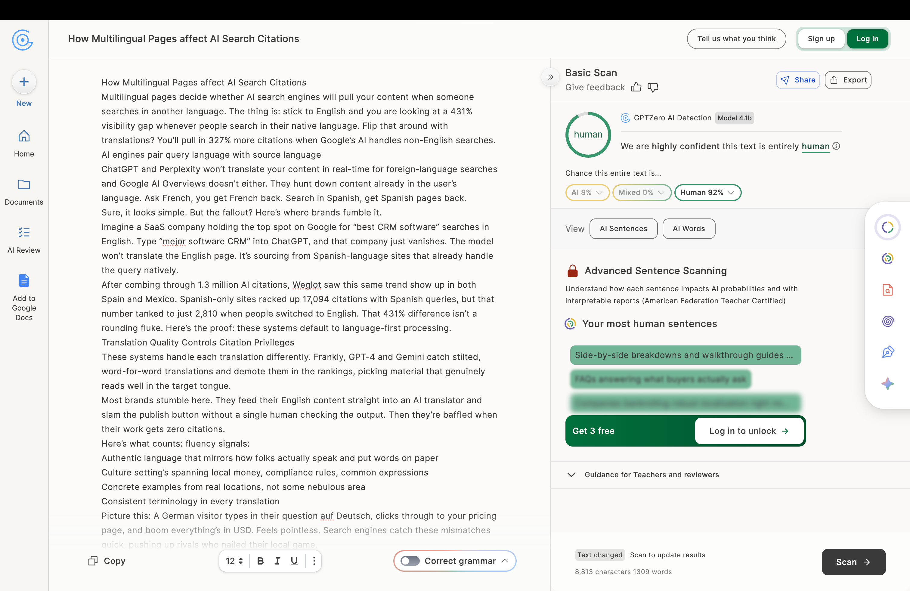Open AI Review in the sidebar

pos(24,240)
